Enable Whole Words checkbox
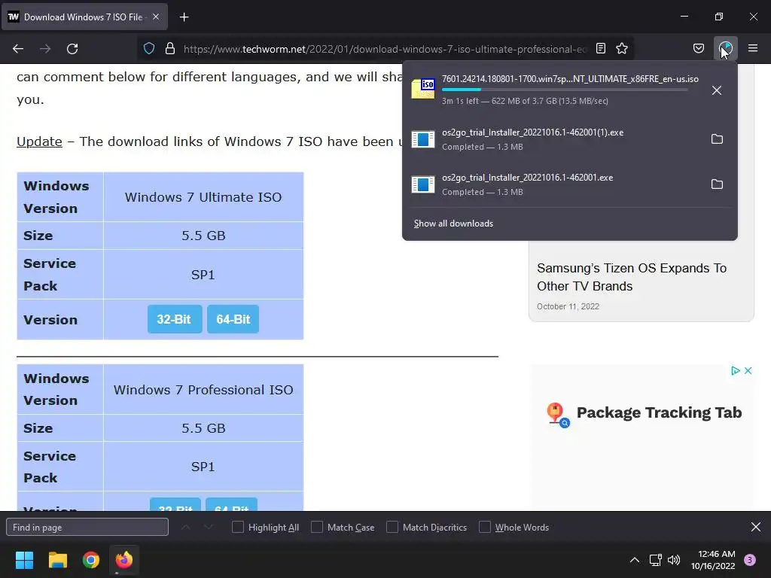Viewport: 771px width, 578px height. 485,528
